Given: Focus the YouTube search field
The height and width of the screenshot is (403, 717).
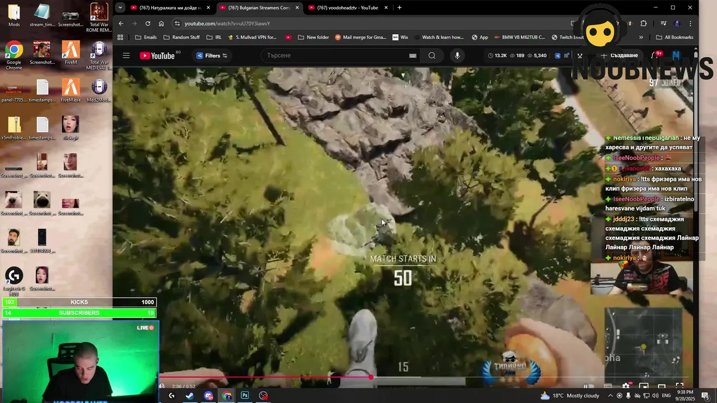Looking at the screenshot, I should (336, 55).
